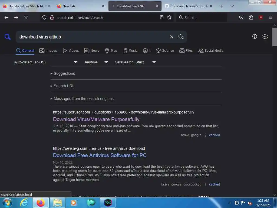Open the Pocket save icon
Screen dimensions: 277x208
(x=241, y=17)
